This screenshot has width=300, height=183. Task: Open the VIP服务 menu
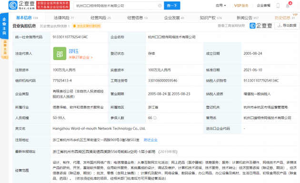[x=241, y=6]
